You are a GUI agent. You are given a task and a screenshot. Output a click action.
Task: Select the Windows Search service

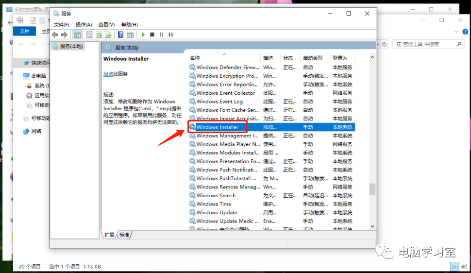271,195
